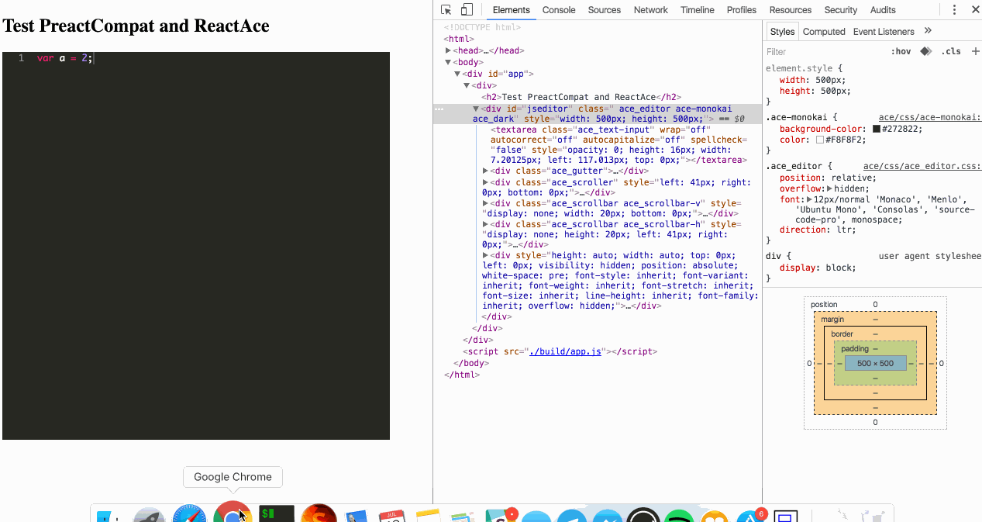Expand the head element node
Viewport: 982px width, 522px height.
448,50
